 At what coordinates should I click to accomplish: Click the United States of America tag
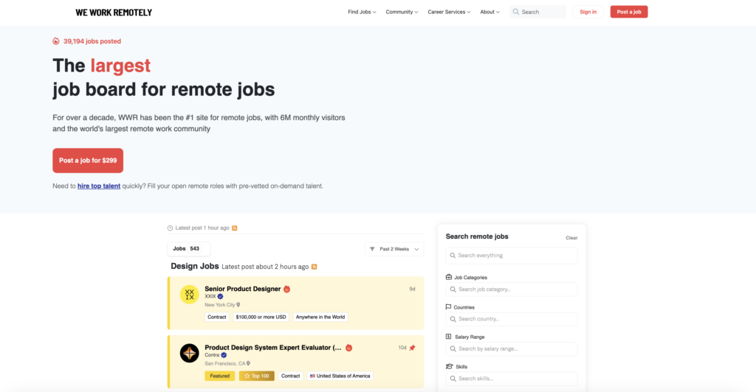(x=340, y=376)
